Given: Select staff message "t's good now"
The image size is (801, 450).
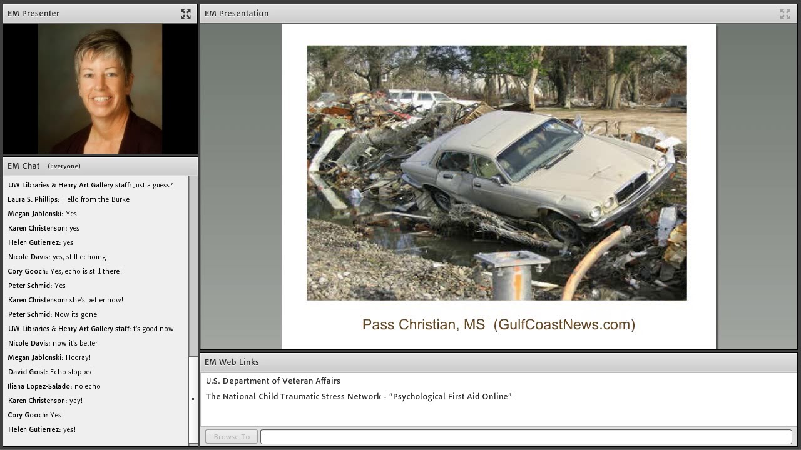Looking at the screenshot, I should [x=91, y=329].
